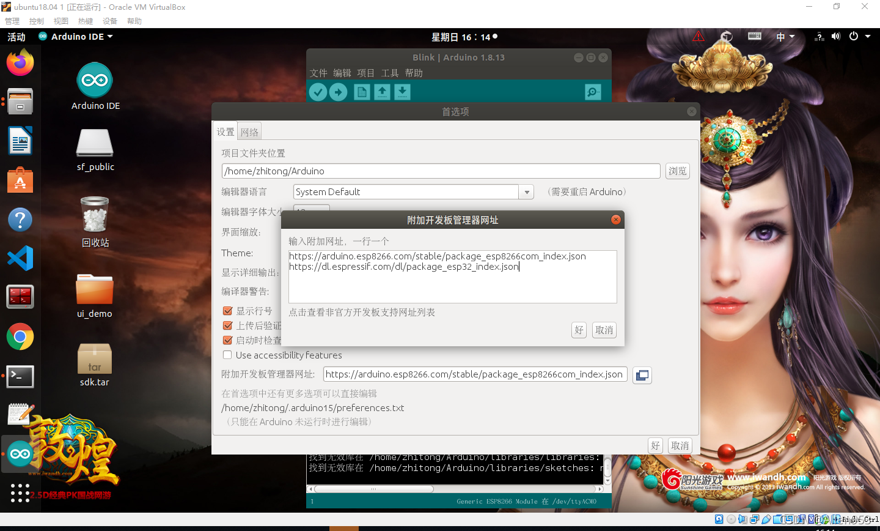Click the Browse button for sketchbook location
Image resolution: width=880 pixels, height=531 pixels.
[678, 171]
